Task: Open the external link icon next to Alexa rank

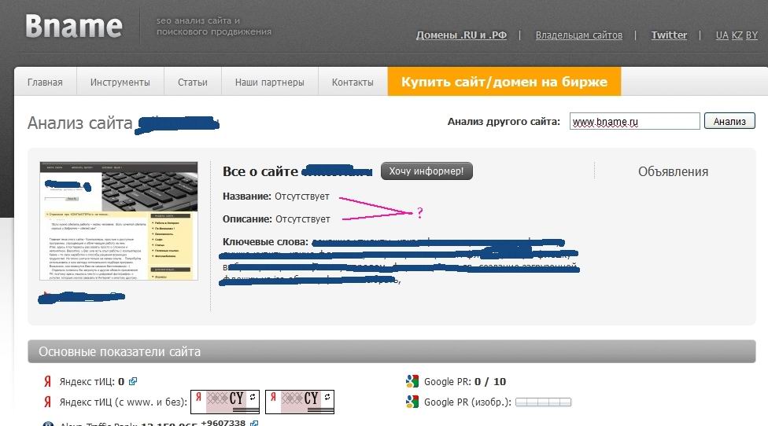Action: pyautogui.click(x=253, y=423)
